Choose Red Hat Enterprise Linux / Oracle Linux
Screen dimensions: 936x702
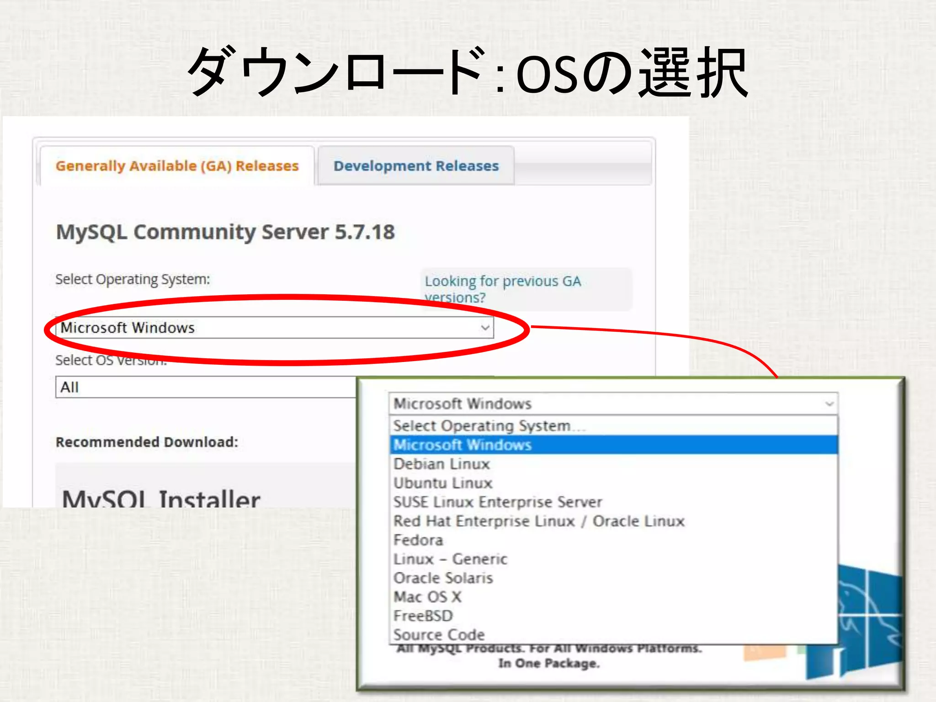[x=539, y=521]
